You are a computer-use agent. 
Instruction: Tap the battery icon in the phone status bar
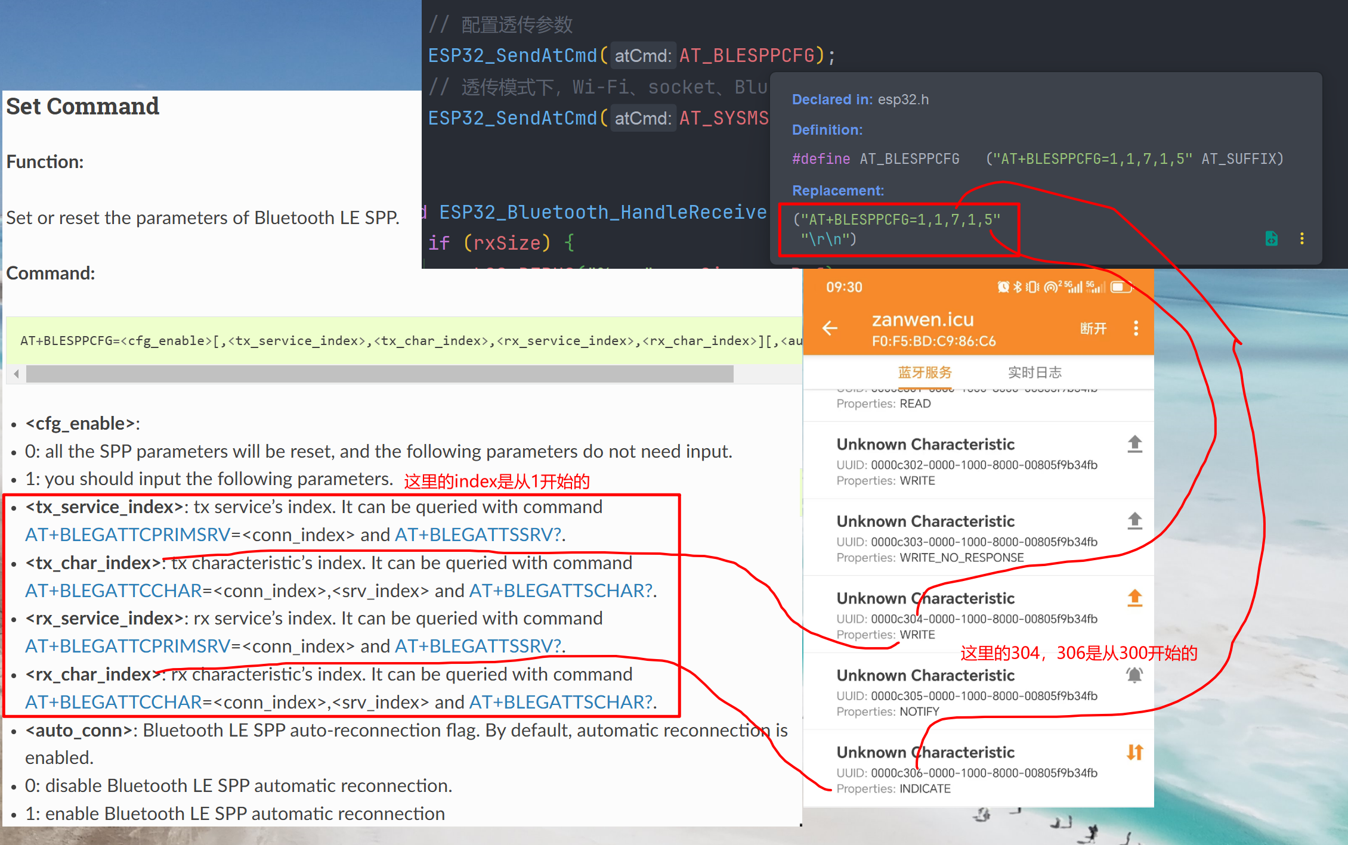(1121, 287)
